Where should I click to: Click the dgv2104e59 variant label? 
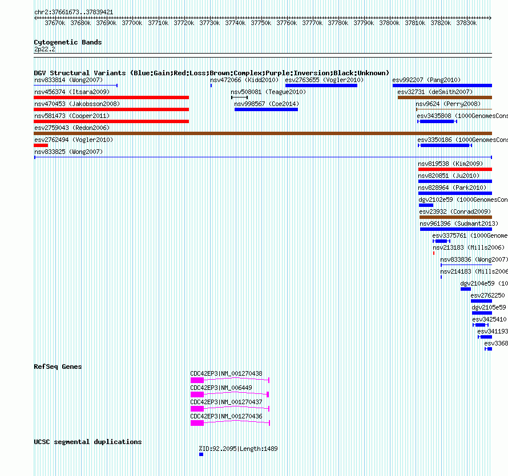tap(484, 283)
